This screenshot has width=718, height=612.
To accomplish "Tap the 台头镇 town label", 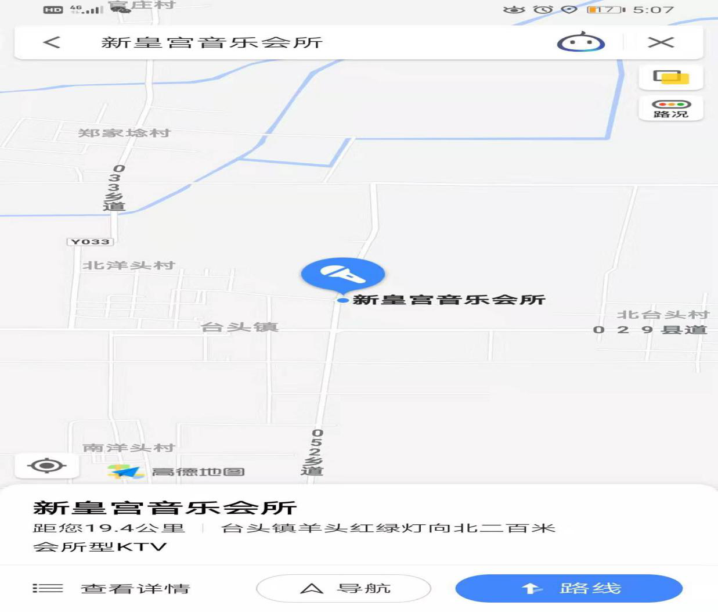I will point(240,327).
